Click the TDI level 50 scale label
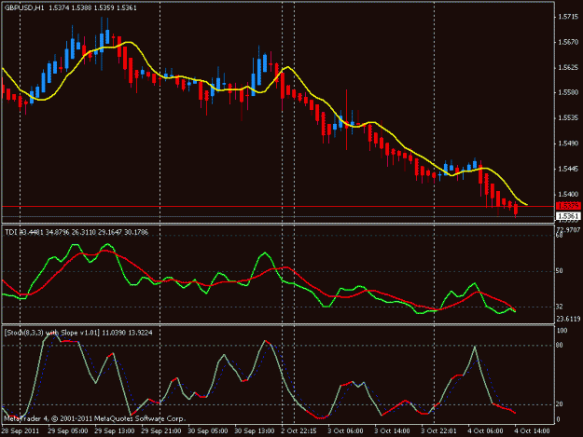This screenshot has width=583, height=437. click(559, 271)
